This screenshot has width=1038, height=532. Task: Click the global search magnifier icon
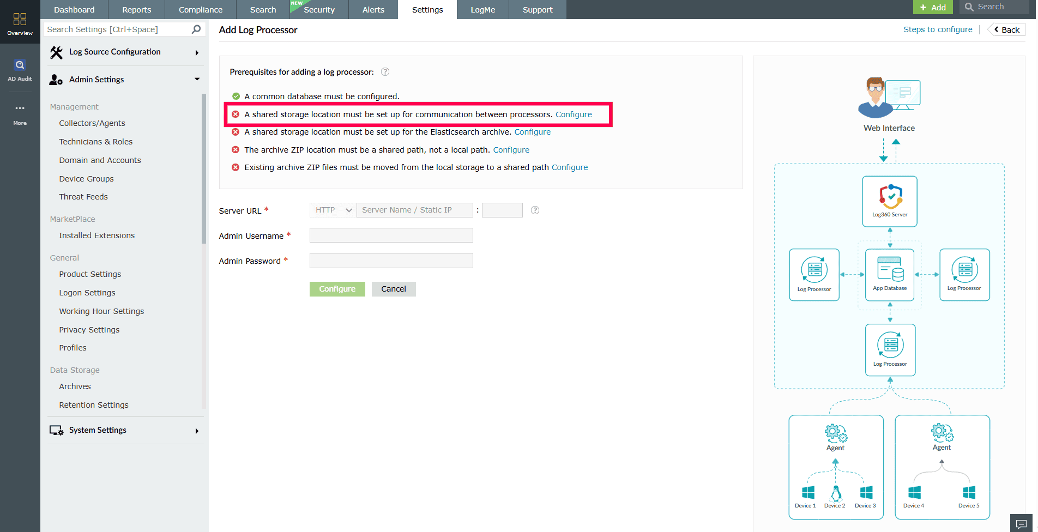[969, 7]
